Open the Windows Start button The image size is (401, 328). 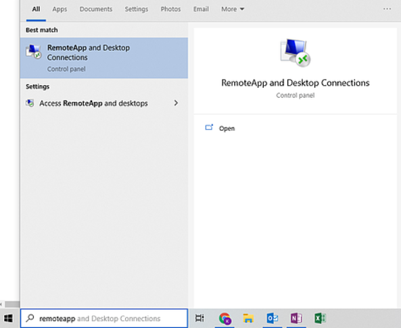(8, 318)
